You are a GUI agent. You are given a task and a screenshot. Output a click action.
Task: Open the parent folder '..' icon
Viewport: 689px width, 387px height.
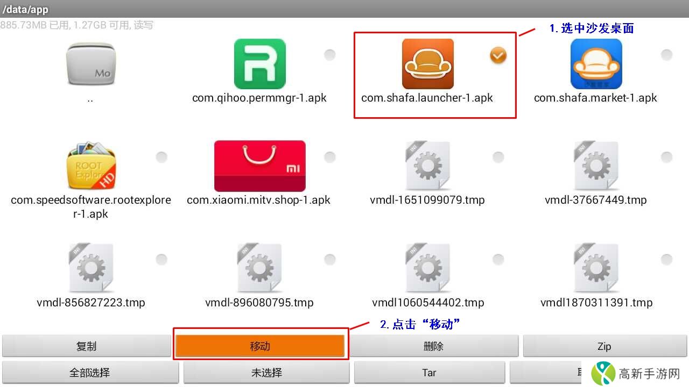(x=91, y=64)
